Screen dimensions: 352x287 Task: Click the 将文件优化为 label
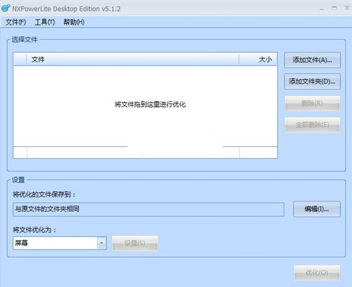34,230
